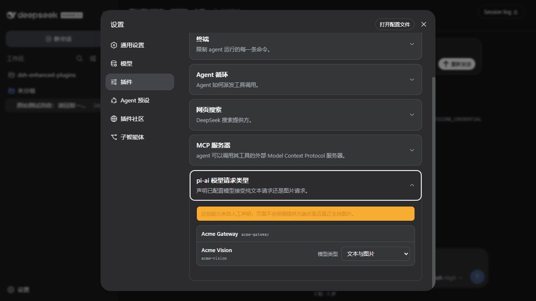
Task: Click the new chat button in the background sidebar
Action: coord(59,39)
